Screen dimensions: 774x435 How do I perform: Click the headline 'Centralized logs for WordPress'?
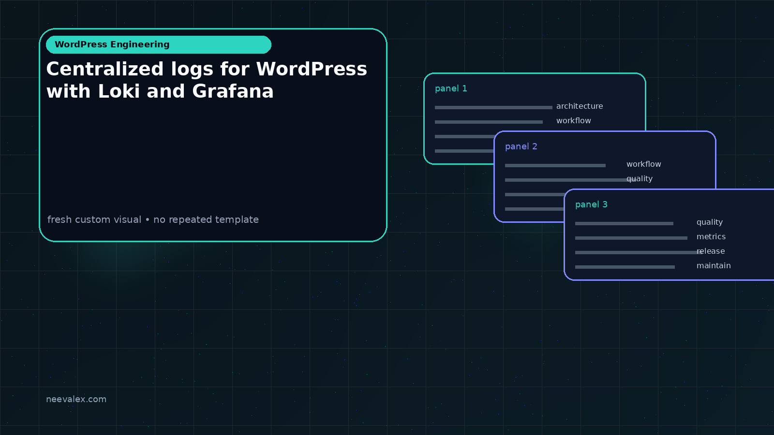click(x=207, y=69)
